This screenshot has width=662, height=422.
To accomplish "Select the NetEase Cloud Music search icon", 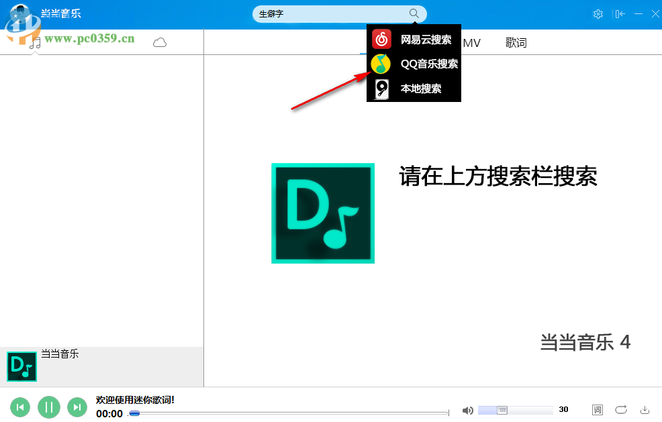I will pyautogui.click(x=381, y=38).
